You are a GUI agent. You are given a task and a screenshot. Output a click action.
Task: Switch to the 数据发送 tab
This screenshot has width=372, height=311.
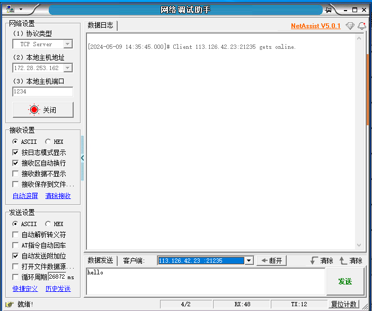(x=101, y=261)
